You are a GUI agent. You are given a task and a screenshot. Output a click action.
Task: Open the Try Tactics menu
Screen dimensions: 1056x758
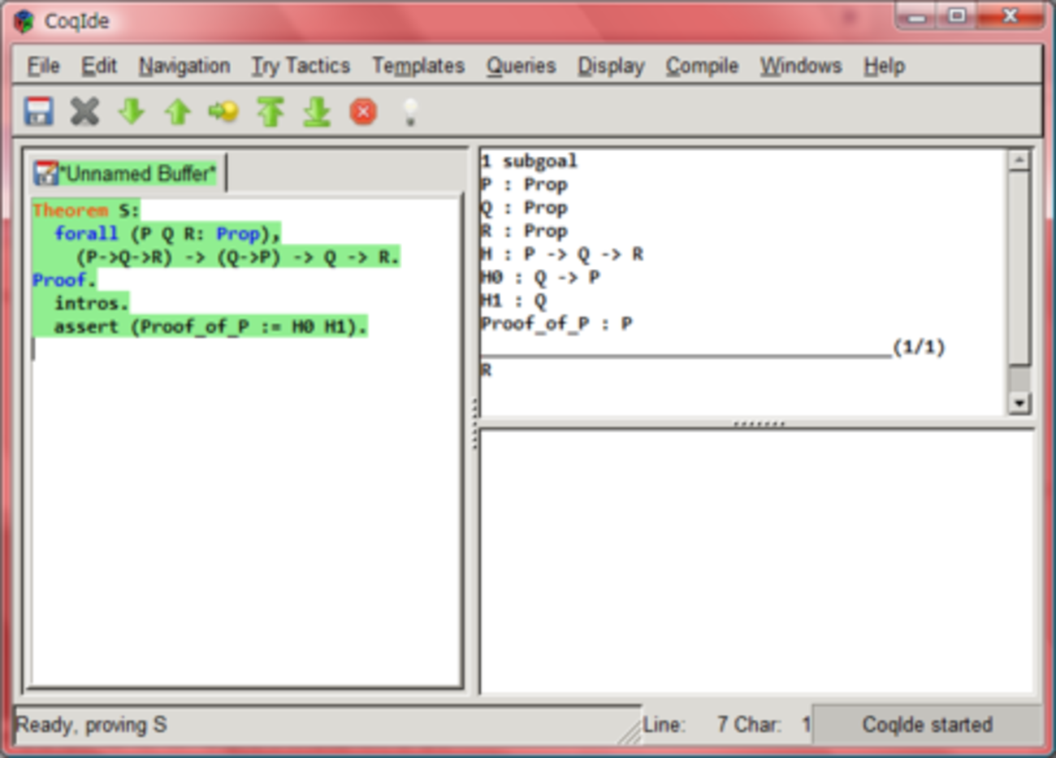[x=301, y=66]
